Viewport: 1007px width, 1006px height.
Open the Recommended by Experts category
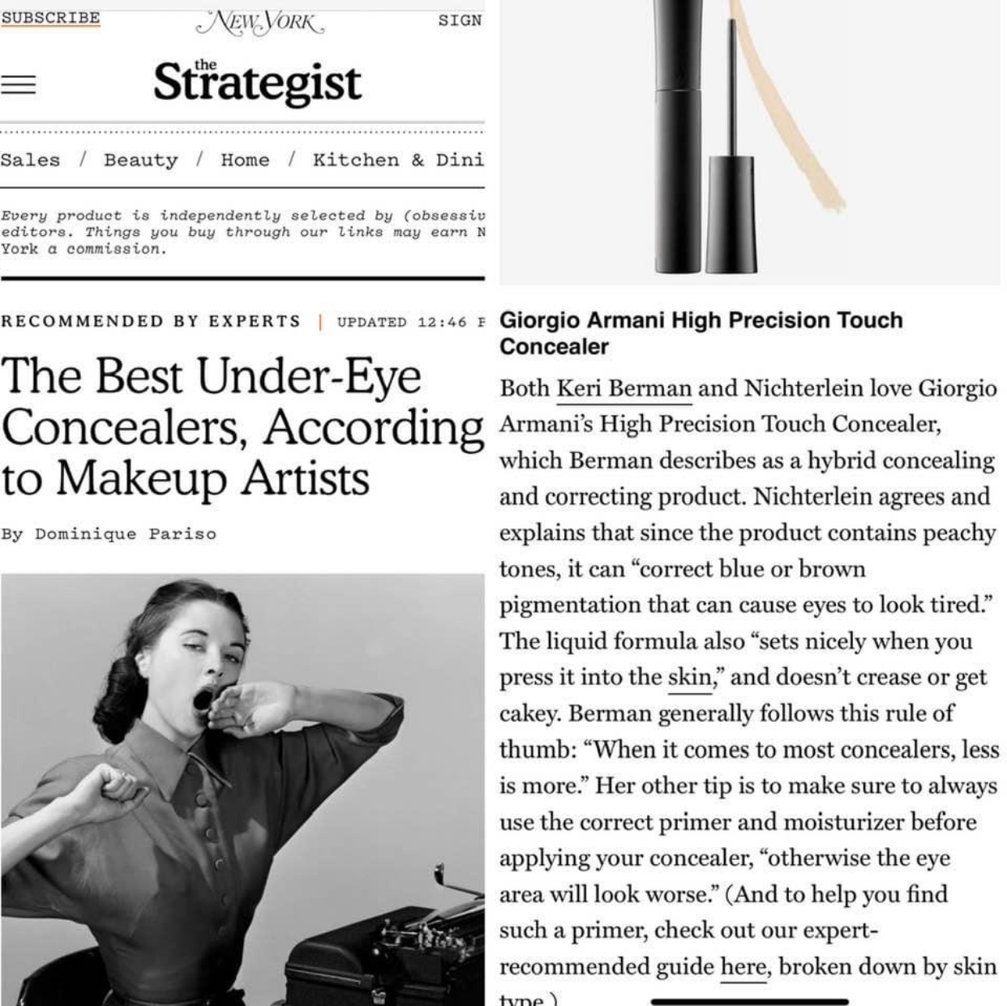tap(151, 321)
